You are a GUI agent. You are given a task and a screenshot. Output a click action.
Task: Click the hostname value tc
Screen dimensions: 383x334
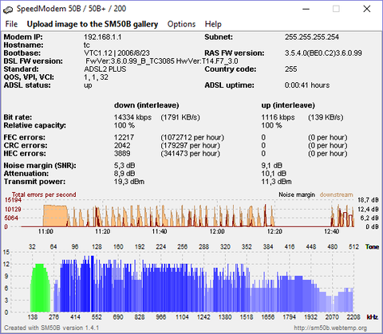click(87, 45)
